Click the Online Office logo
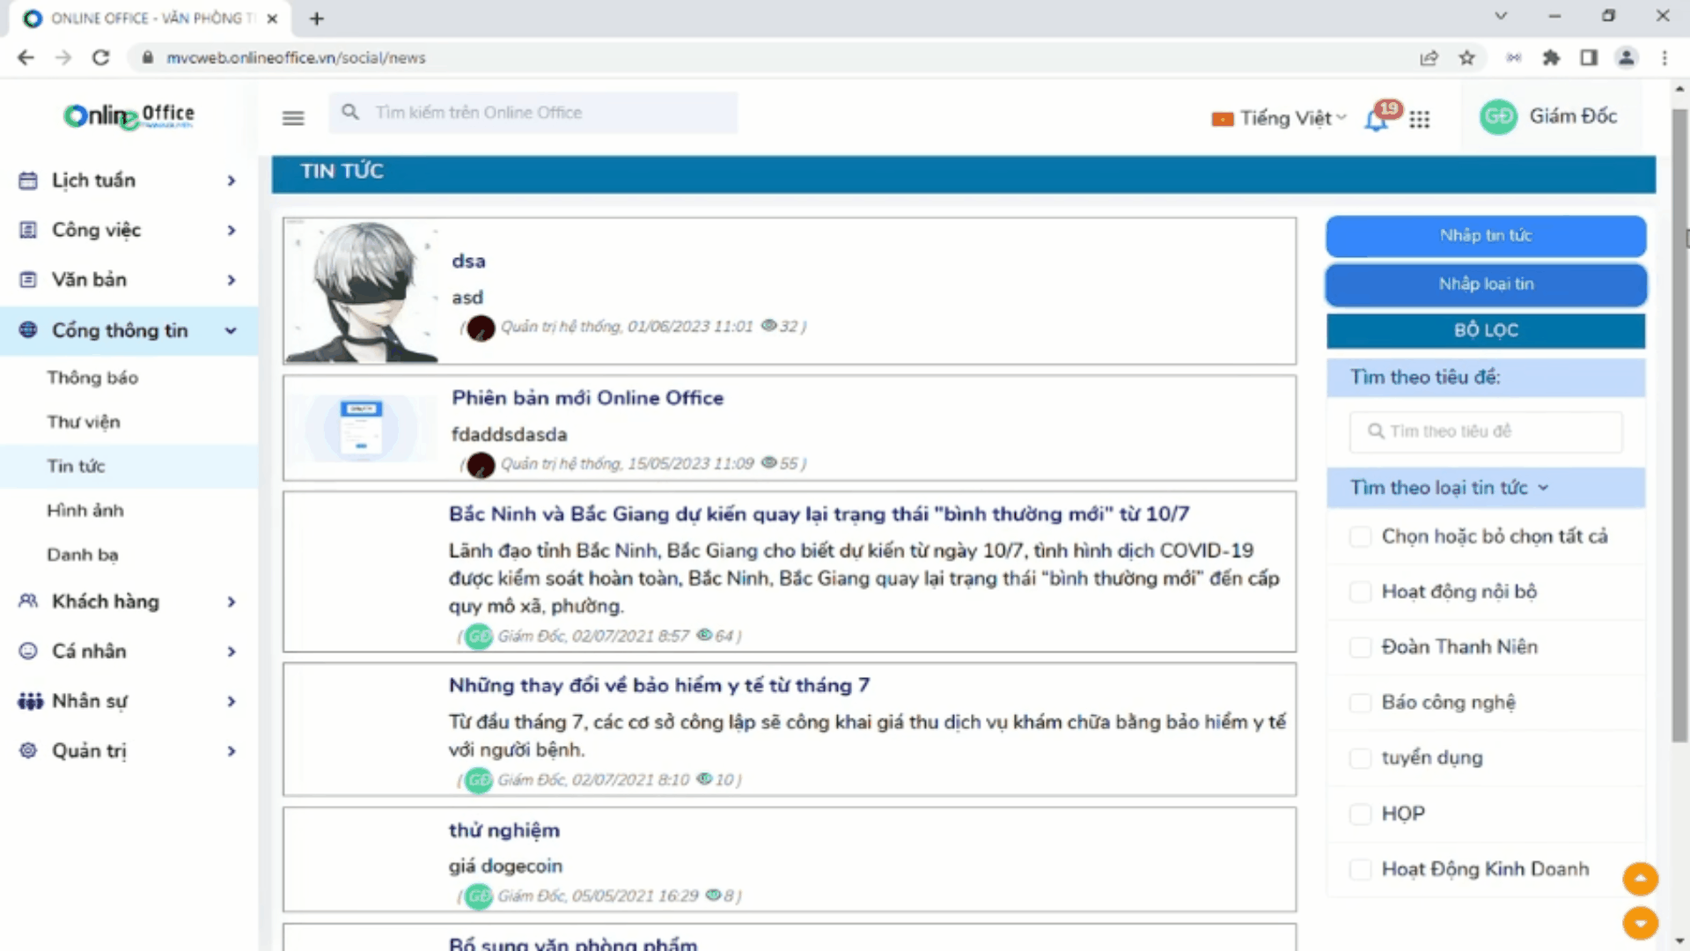 point(129,115)
